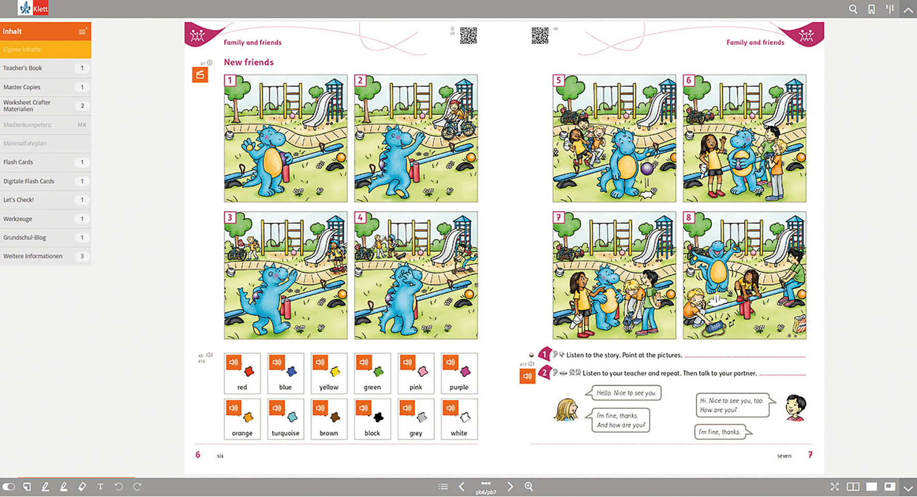Click story picture number 1
917x497 pixels.
pos(286,138)
